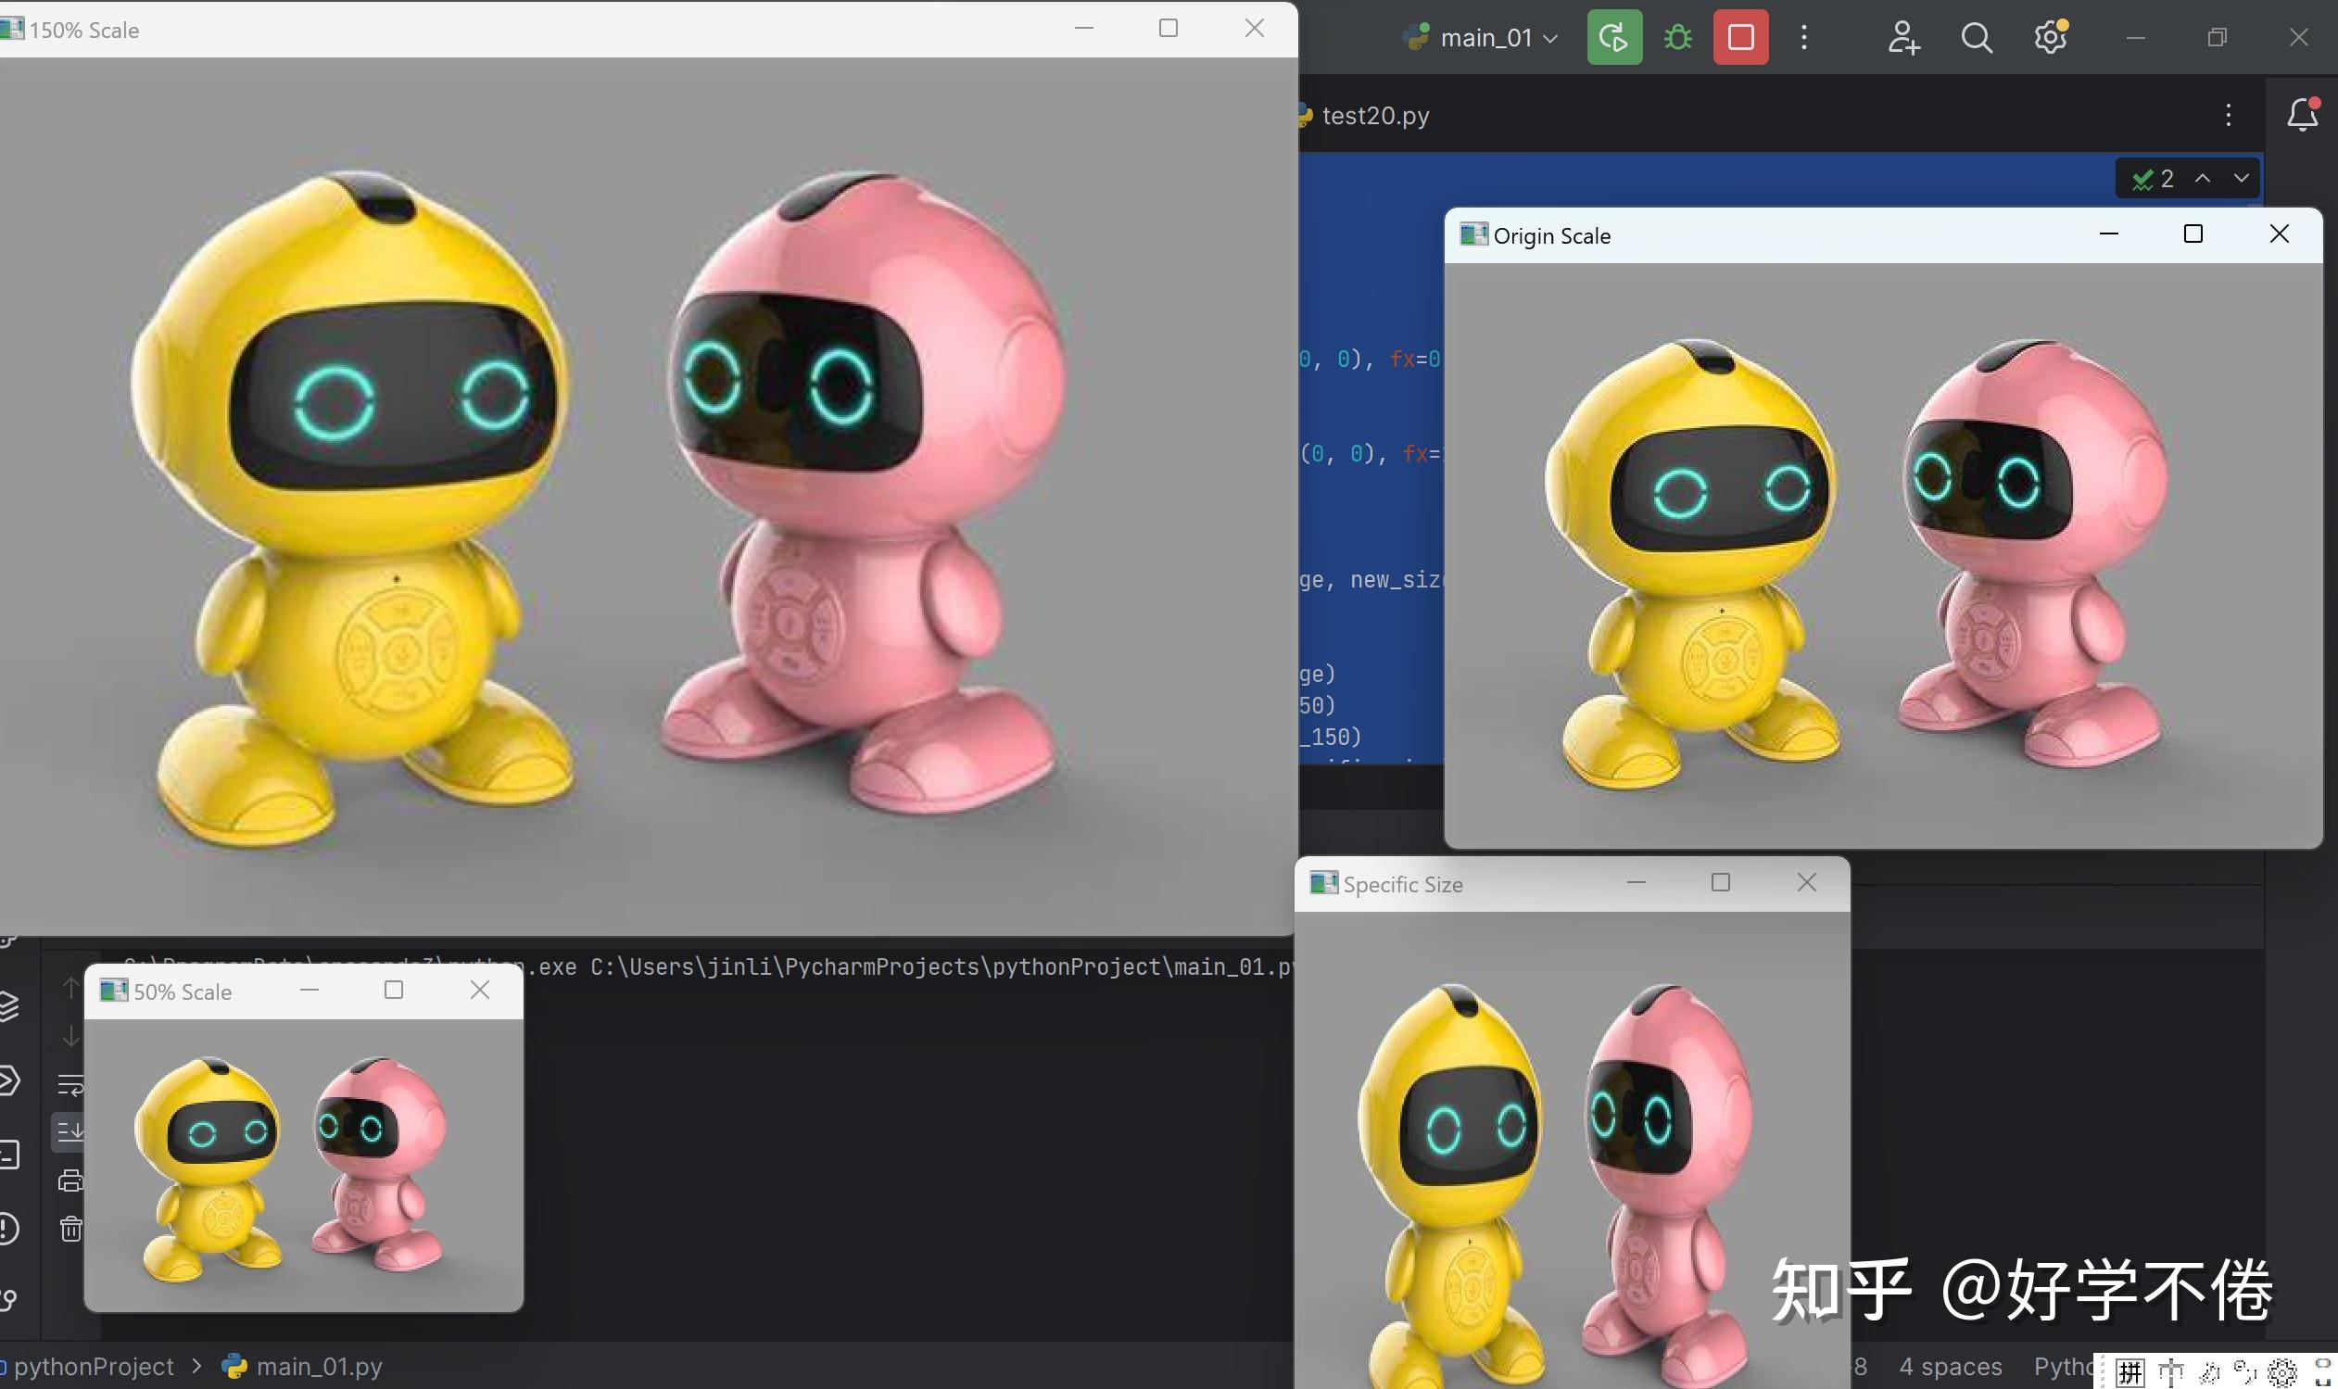
Task: Click main_01.py in navigation breadcrumb
Action: [318, 1367]
